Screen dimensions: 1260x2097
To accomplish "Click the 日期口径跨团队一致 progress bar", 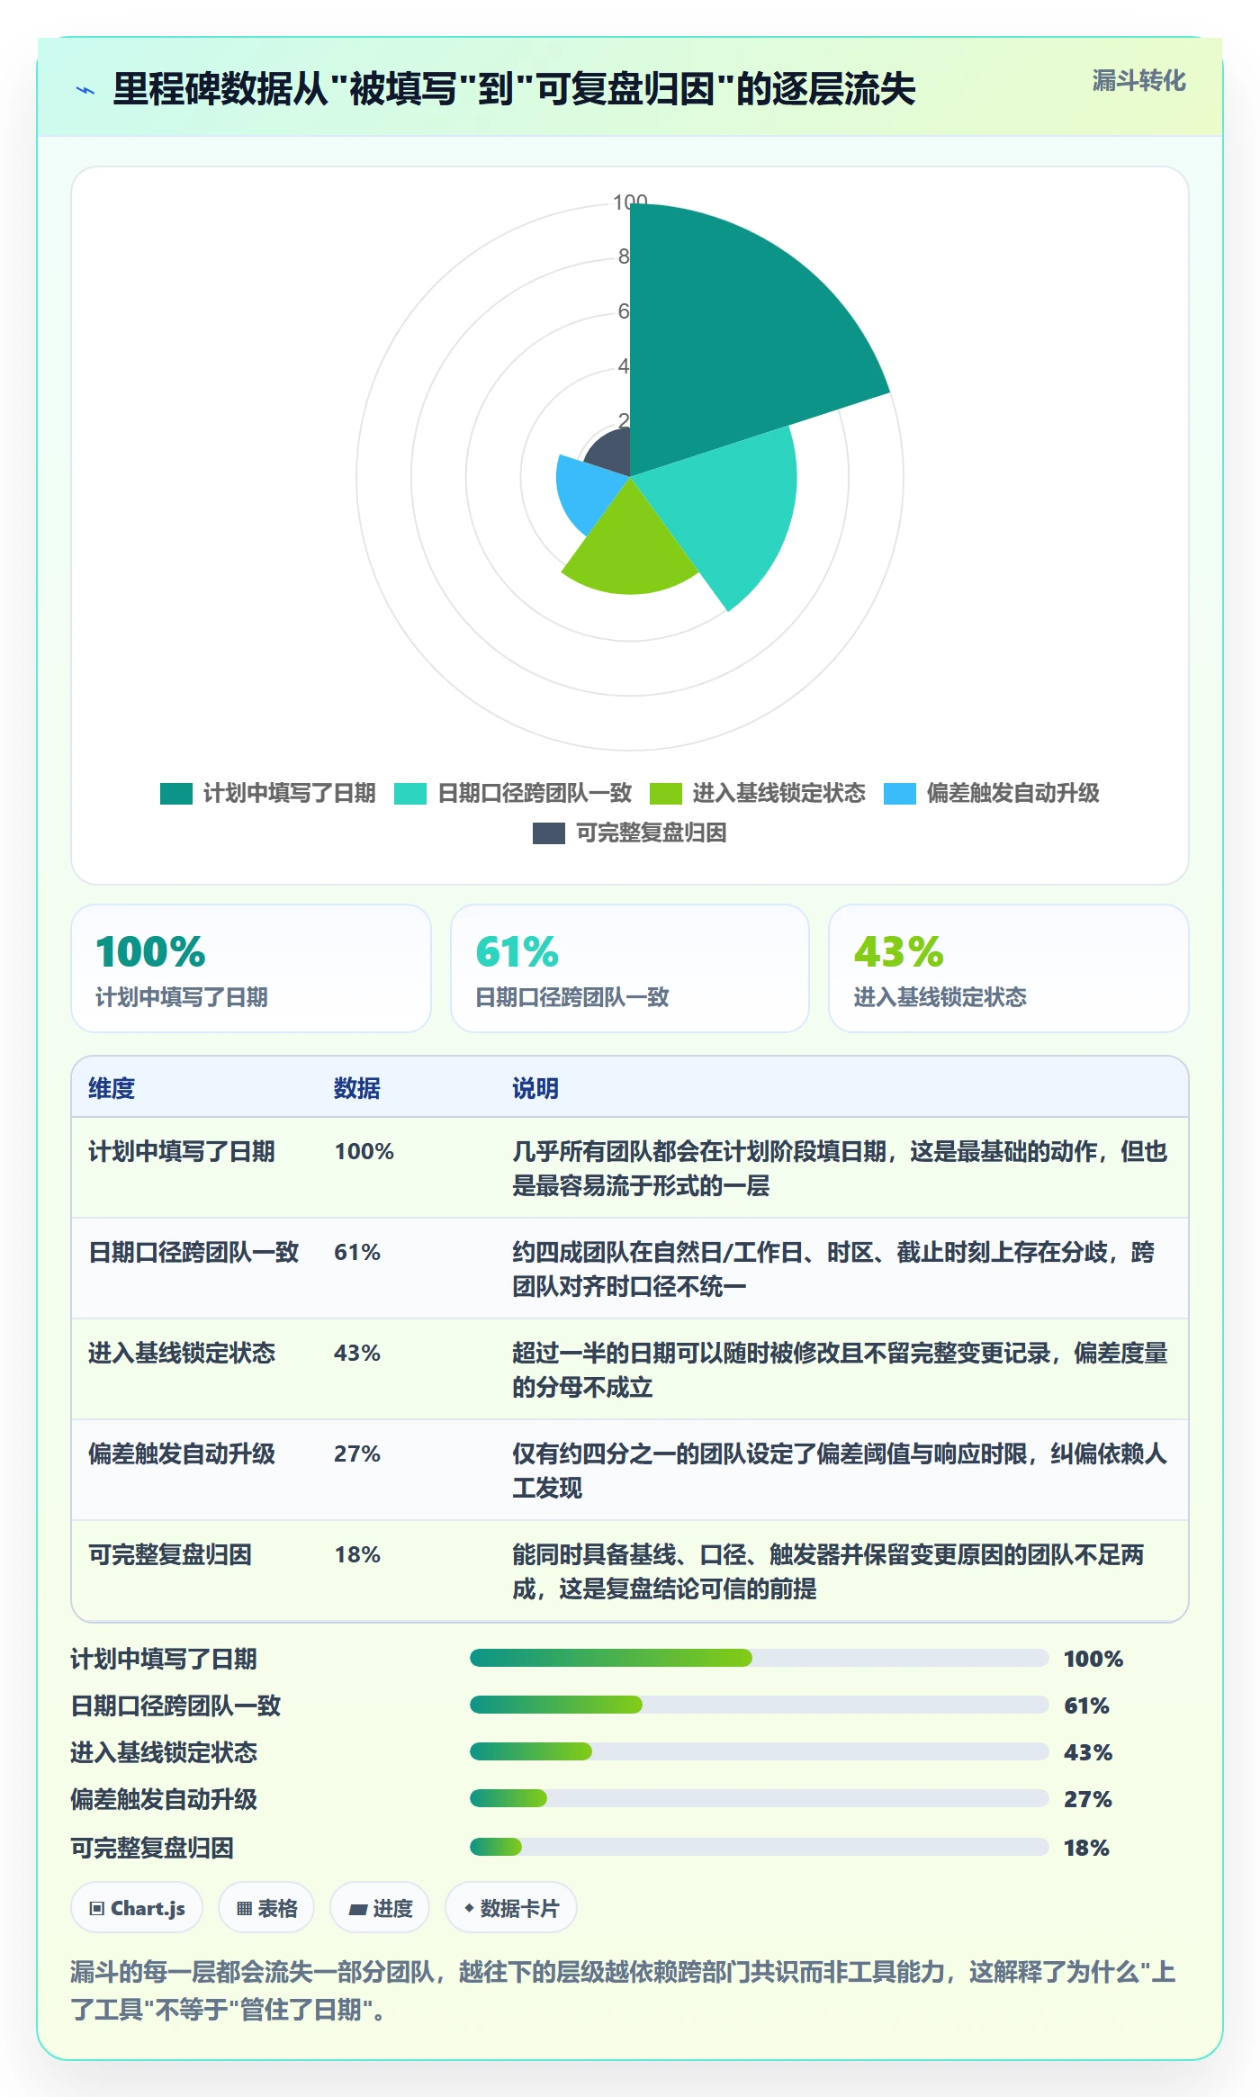I will point(760,1705).
